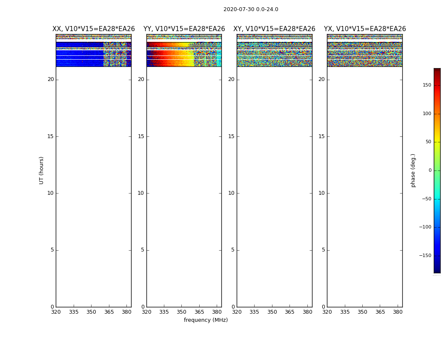Click the −150 tick label on colorbar
The image size is (447, 341).
(425, 256)
